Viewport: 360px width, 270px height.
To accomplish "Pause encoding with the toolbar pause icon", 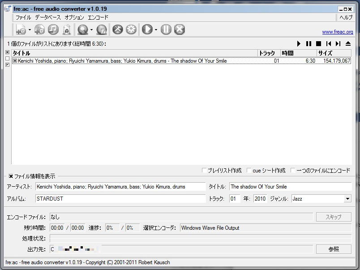I will (x=166, y=30).
